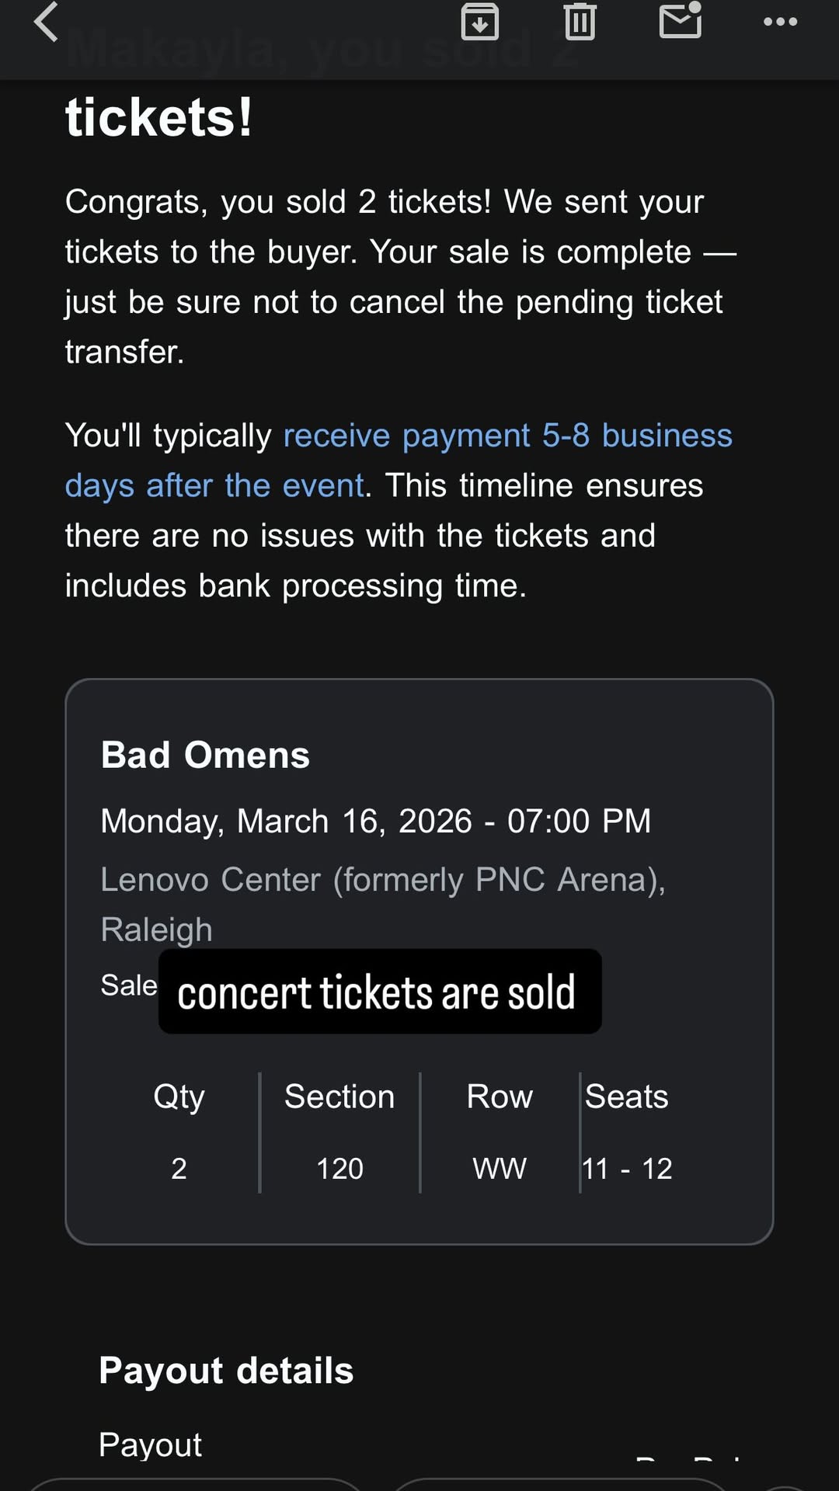This screenshot has height=1491, width=839.
Task: Tap the Seats 11 - 12 value
Action: coord(627,1168)
